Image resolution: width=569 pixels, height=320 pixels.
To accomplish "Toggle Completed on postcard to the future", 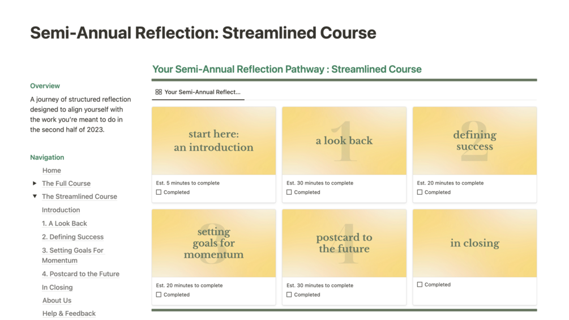I will point(289,295).
